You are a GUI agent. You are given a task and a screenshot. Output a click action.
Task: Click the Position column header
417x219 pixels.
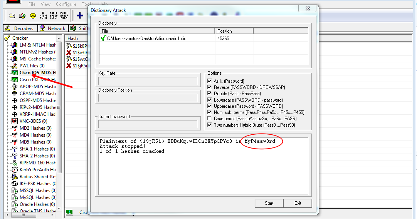pos(234,31)
